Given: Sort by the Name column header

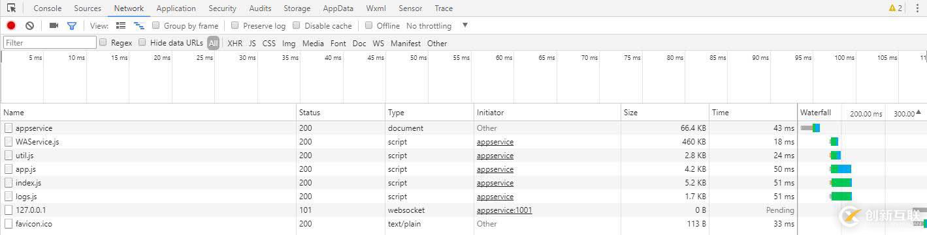Looking at the screenshot, I should coord(149,113).
